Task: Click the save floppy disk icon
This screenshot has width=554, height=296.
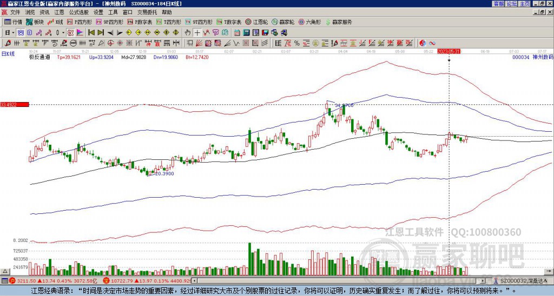Action: coord(265,33)
